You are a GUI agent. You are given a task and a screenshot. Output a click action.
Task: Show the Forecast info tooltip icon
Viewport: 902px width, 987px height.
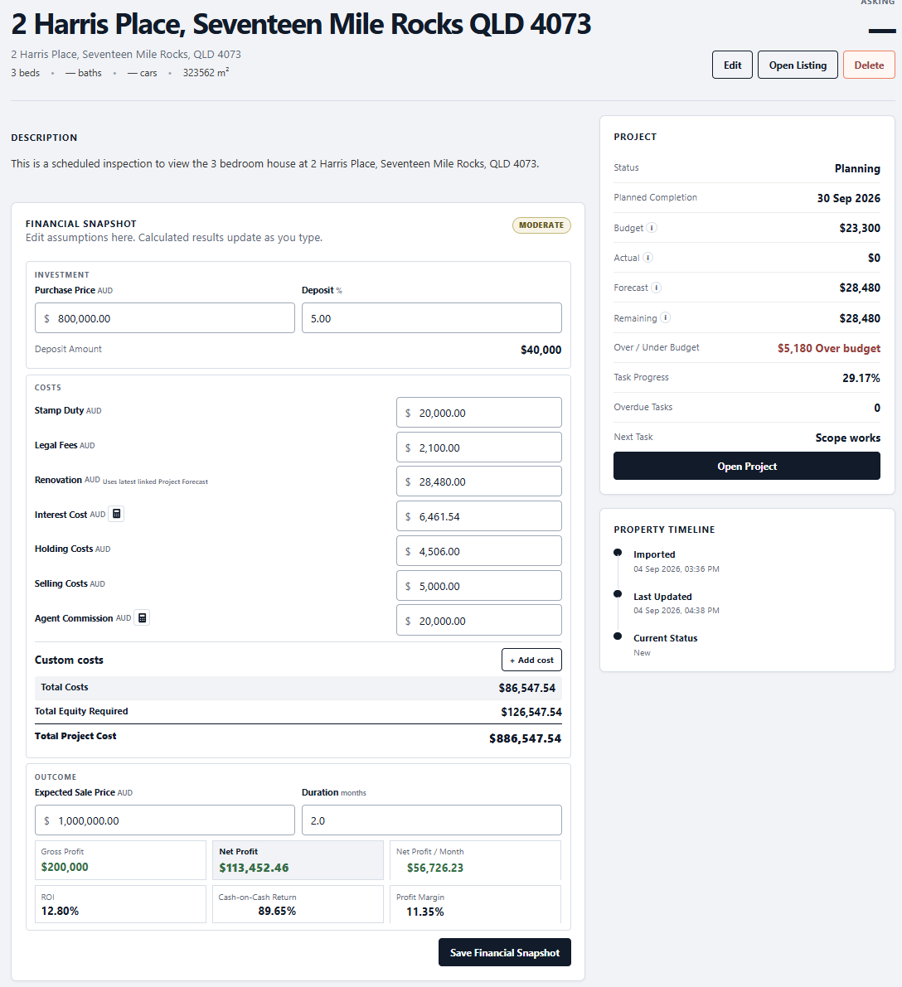click(657, 288)
